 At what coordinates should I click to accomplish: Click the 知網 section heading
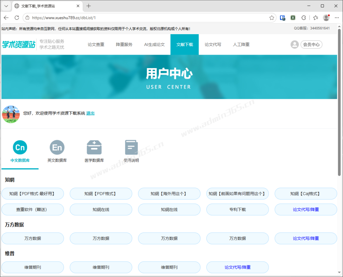pos(10,180)
